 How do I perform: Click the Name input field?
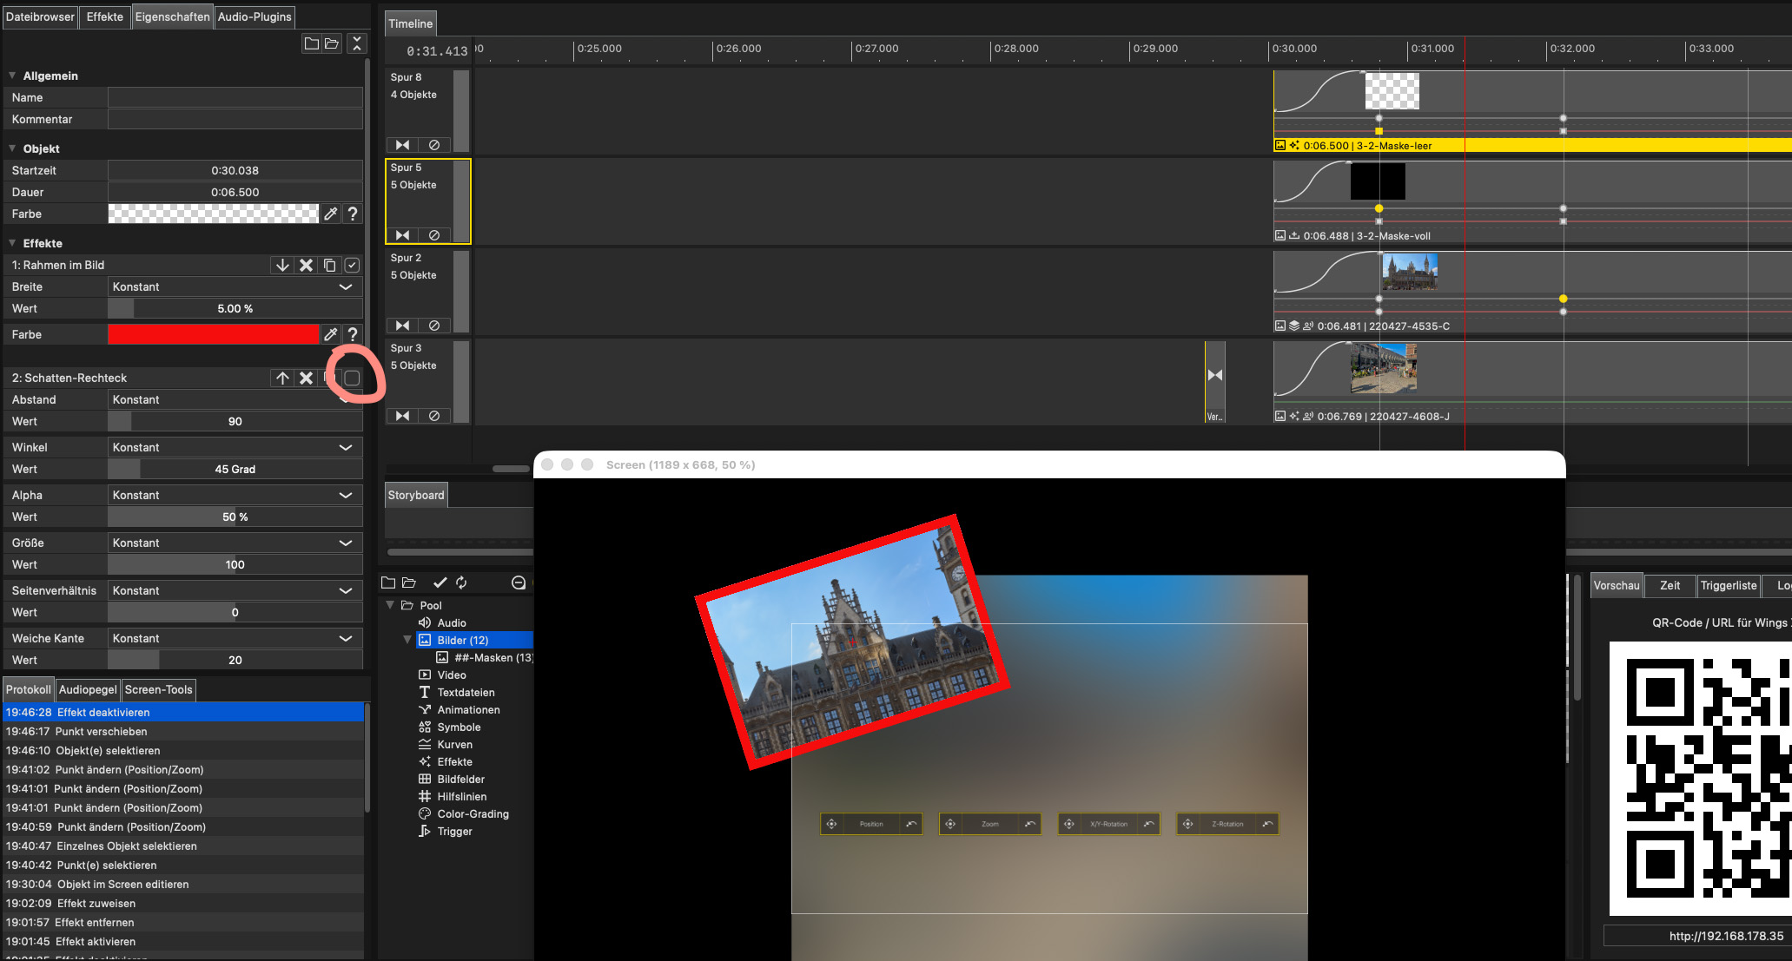(235, 98)
